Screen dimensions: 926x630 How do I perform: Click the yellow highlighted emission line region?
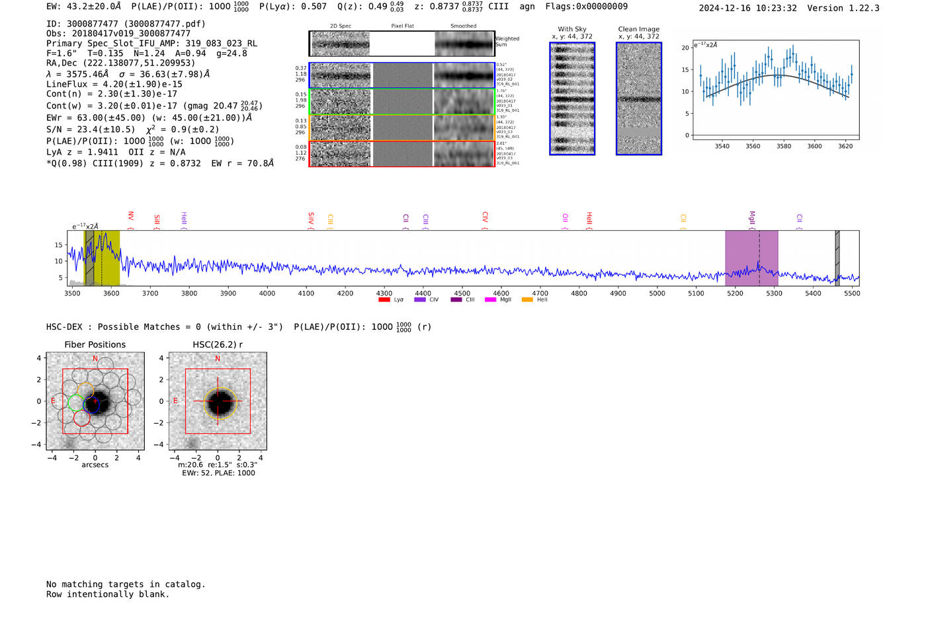click(102, 258)
